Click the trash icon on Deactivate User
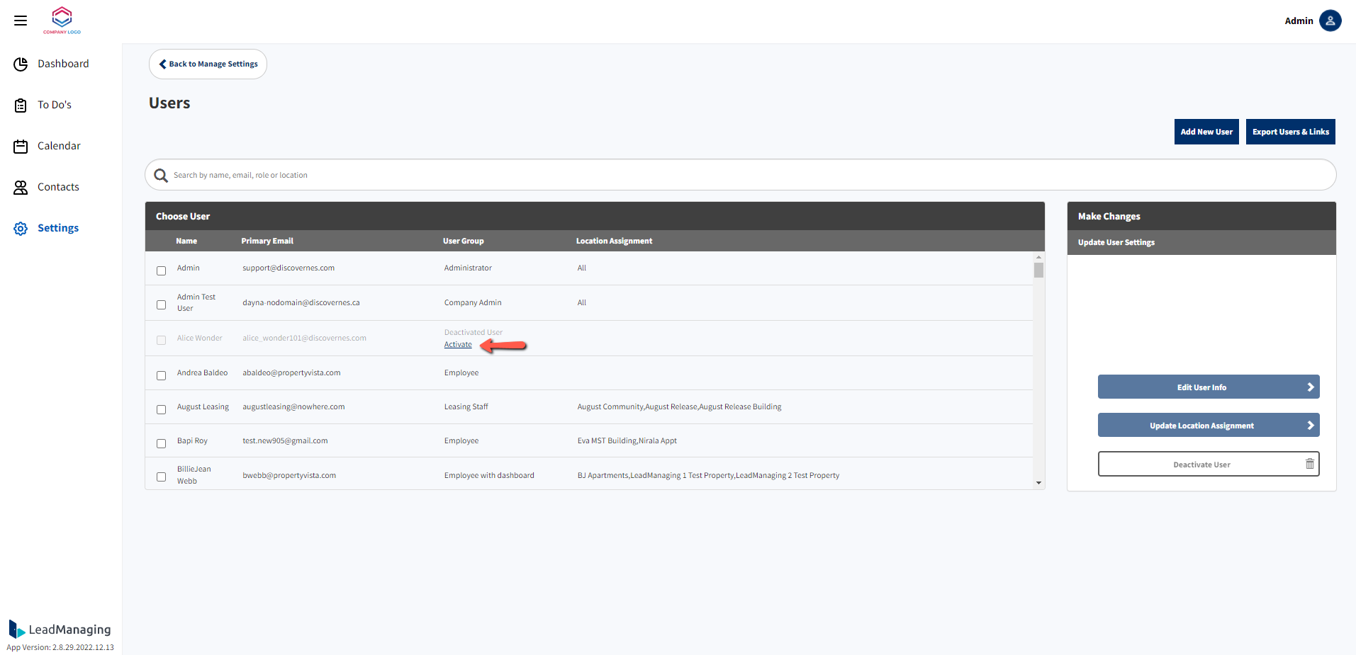This screenshot has height=655, width=1356. [1310, 464]
